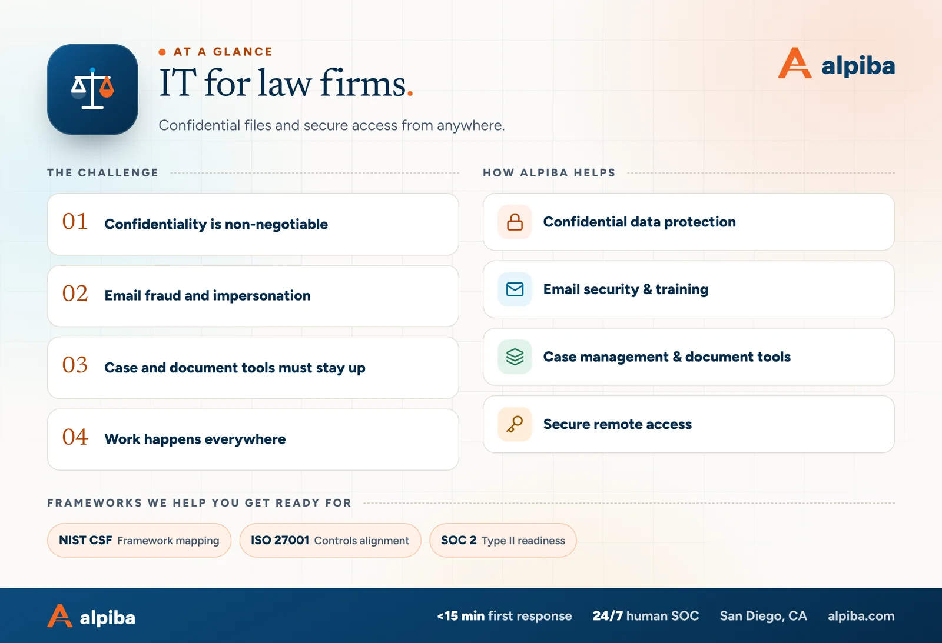Click the SOC 2 Type II readiness pill
942x643 pixels.
[503, 540]
